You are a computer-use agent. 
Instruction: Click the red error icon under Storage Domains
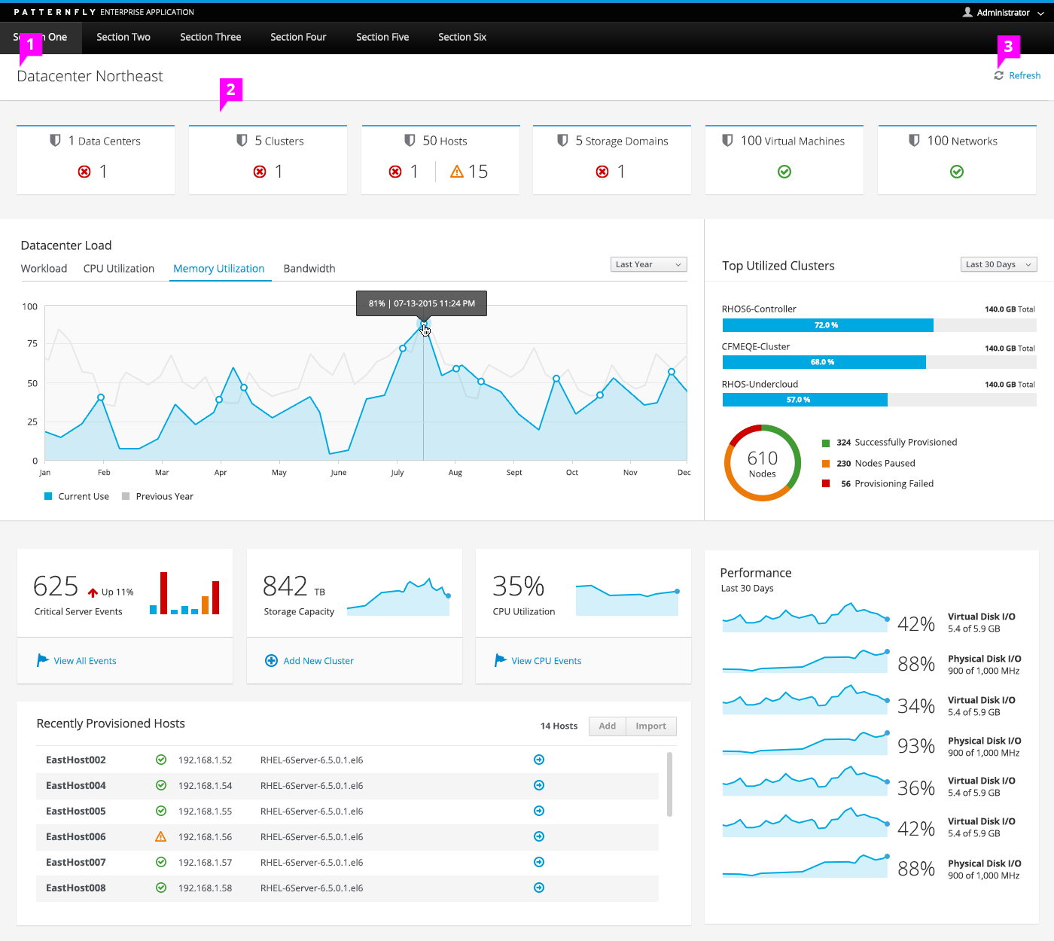point(602,172)
